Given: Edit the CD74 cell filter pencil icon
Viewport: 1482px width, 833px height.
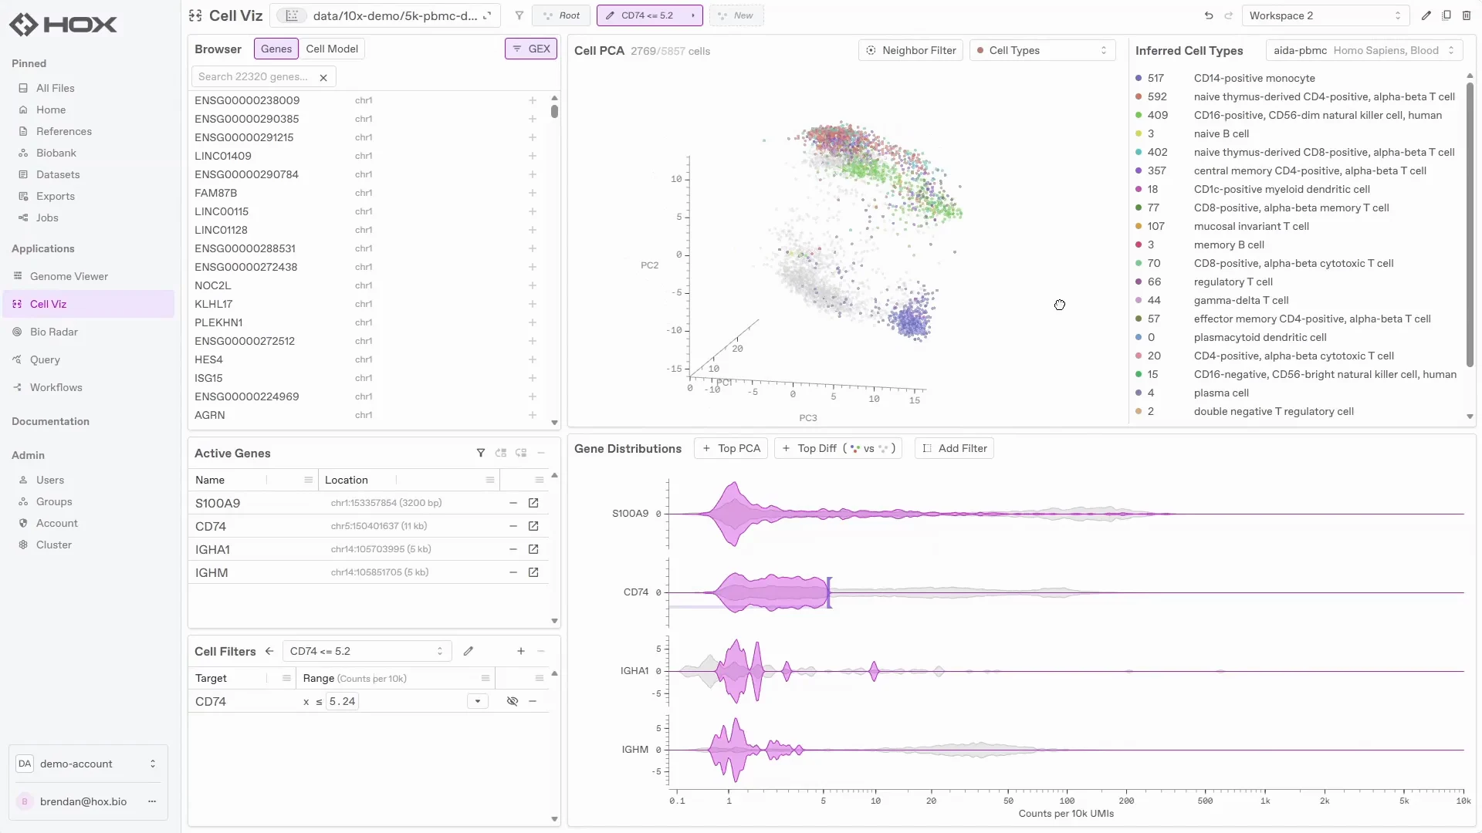Looking at the screenshot, I should 469,651.
